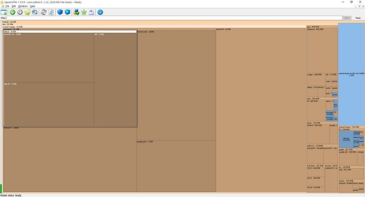Click the sources android-23 block

pyautogui.click(x=331, y=179)
